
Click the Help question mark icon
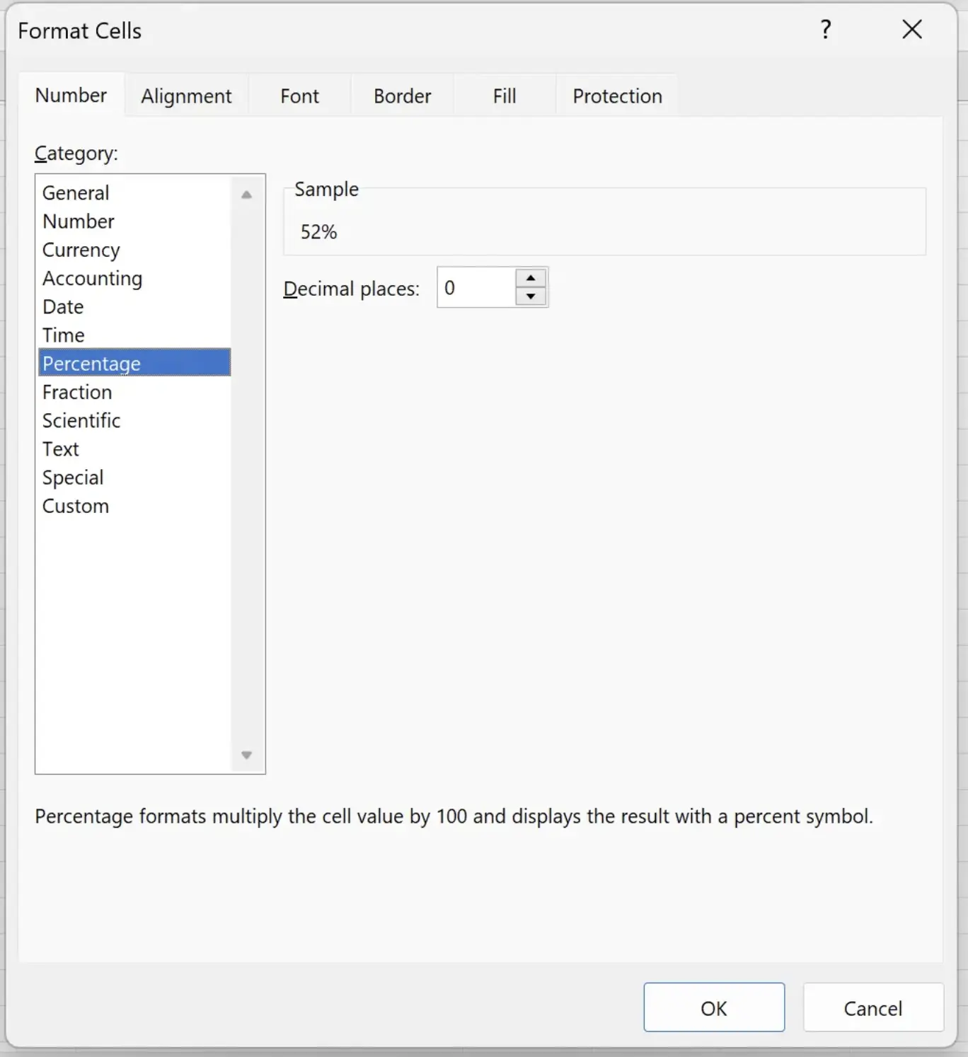click(x=825, y=30)
